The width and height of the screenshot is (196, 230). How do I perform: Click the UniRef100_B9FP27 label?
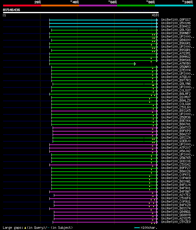coord(176,168)
